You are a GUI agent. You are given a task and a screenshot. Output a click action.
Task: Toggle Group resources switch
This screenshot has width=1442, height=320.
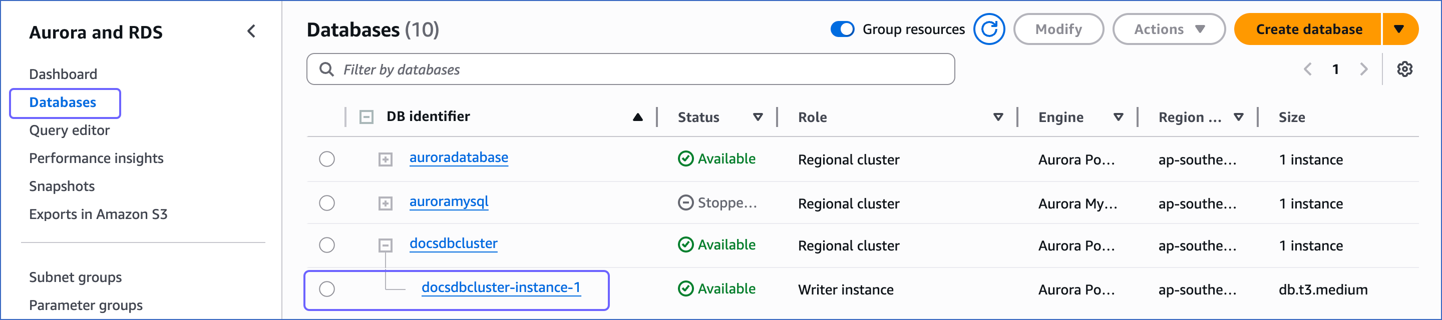[843, 29]
